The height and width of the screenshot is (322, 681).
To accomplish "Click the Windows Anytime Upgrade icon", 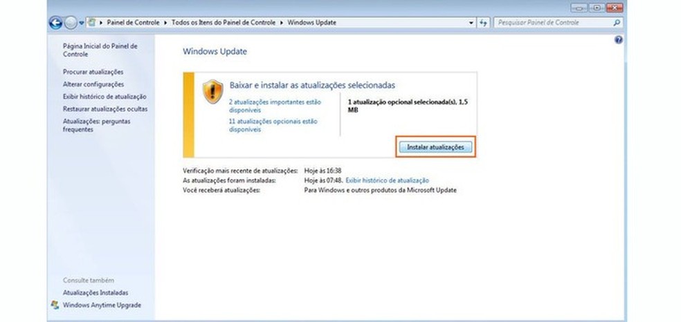I will click(x=55, y=305).
